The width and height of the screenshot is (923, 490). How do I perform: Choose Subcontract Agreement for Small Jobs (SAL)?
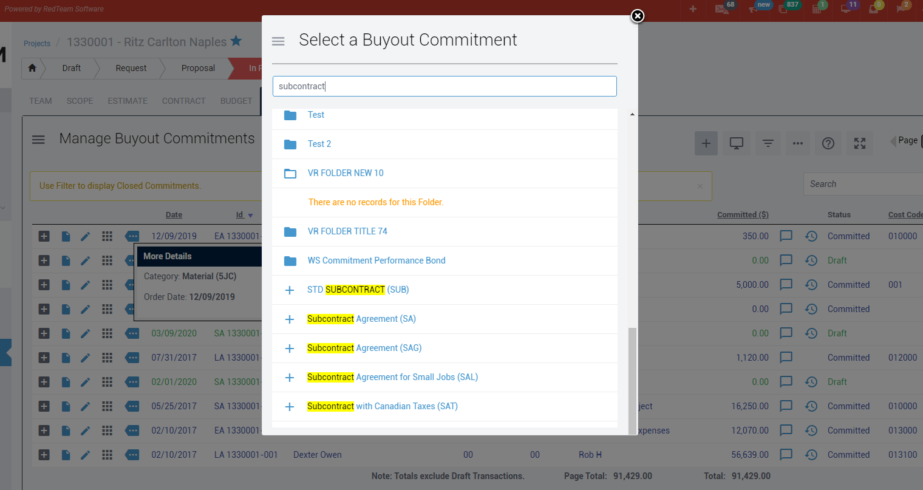[x=392, y=377]
